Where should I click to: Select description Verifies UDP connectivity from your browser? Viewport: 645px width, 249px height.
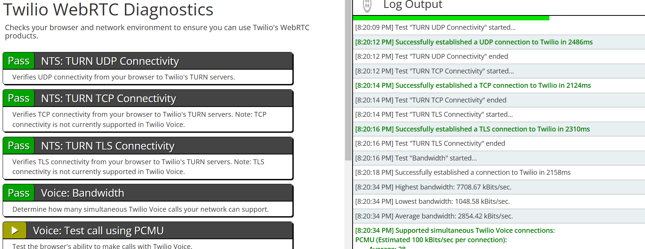[x=123, y=77]
